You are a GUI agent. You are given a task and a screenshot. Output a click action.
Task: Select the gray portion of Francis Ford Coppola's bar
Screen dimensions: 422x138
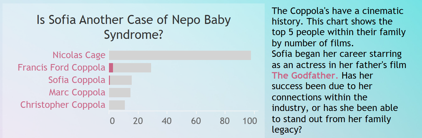(132, 68)
